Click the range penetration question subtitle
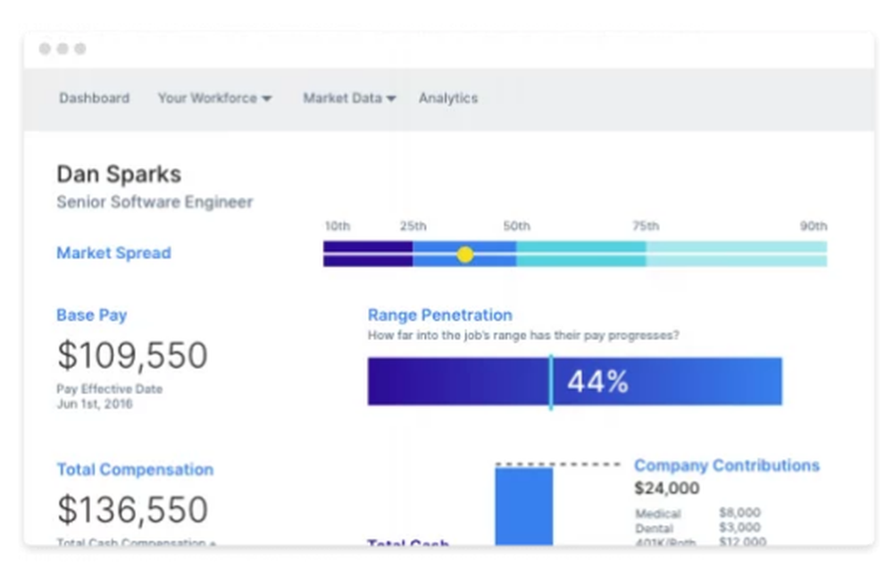The width and height of the screenshot is (893, 576). tap(523, 336)
